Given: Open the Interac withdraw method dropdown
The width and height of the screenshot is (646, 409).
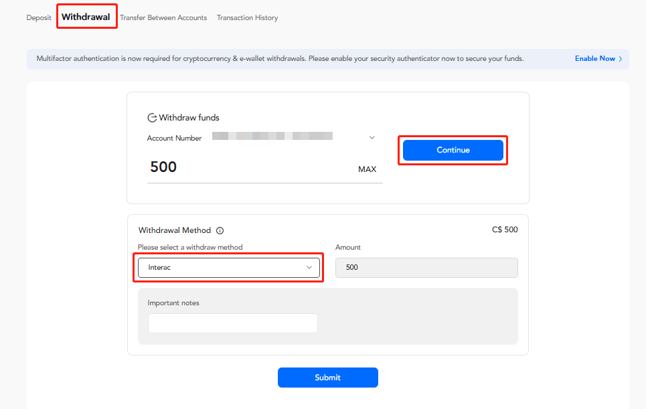Looking at the screenshot, I should [229, 268].
